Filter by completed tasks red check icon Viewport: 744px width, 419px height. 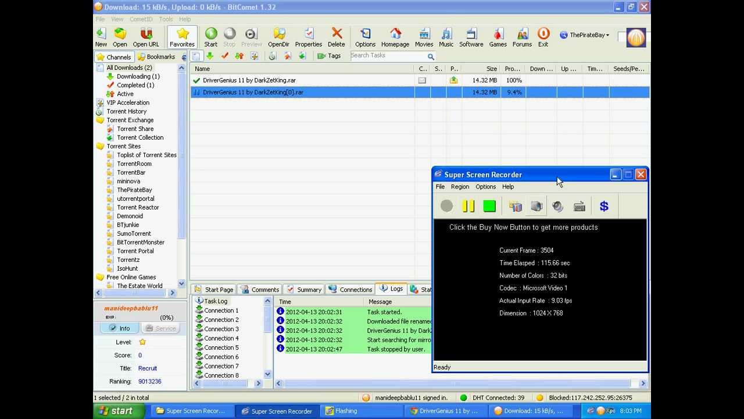(225, 56)
